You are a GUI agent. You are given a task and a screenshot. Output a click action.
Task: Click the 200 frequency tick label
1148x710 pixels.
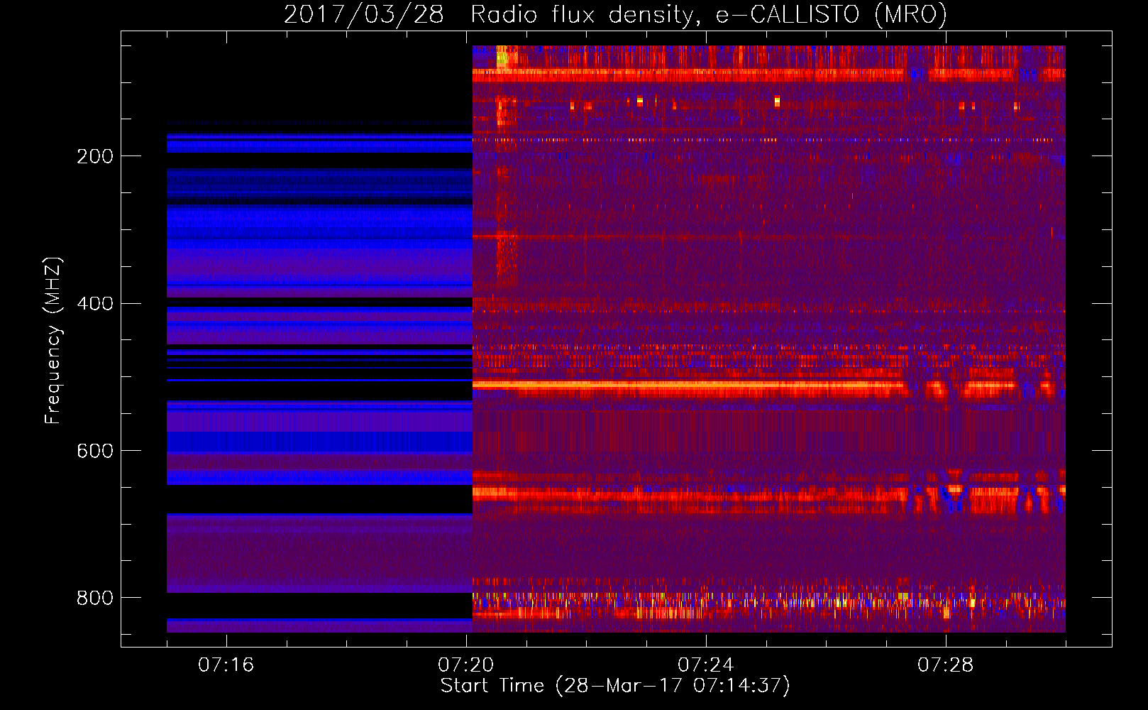95,156
